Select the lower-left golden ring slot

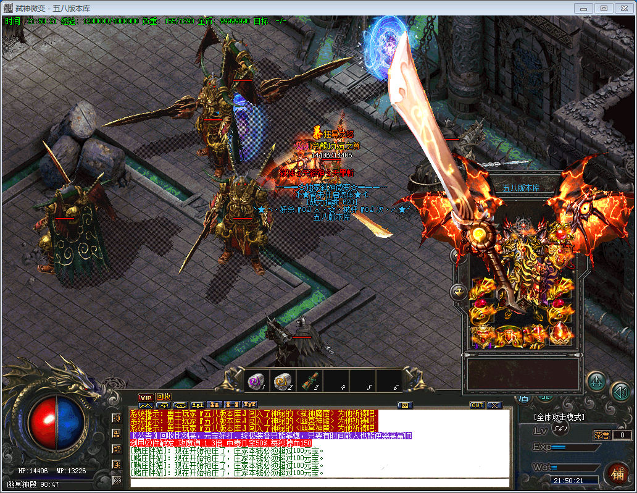(482, 313)
